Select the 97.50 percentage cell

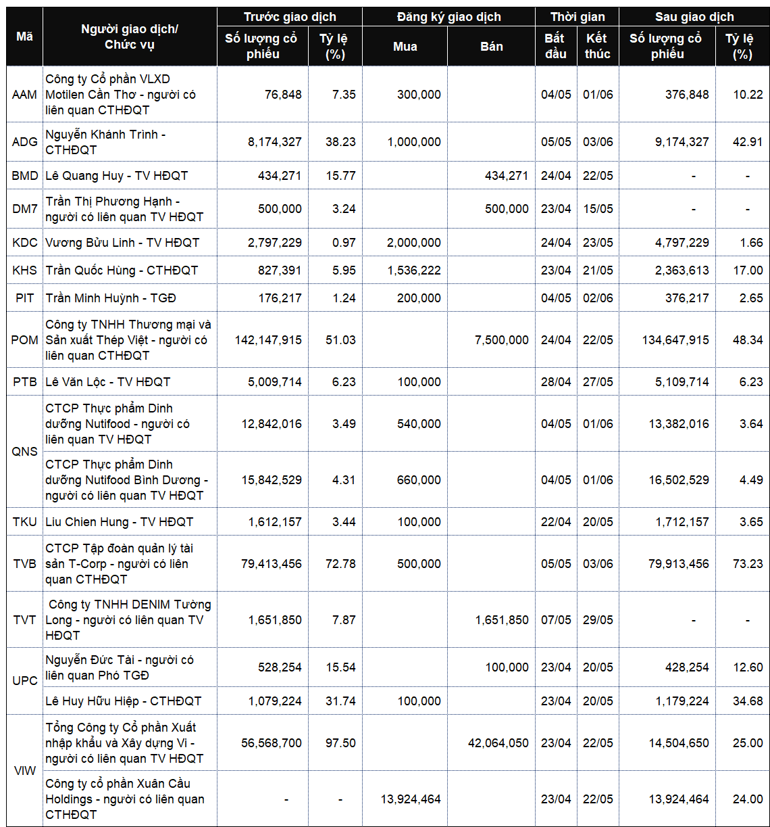[x=335, y=743]
